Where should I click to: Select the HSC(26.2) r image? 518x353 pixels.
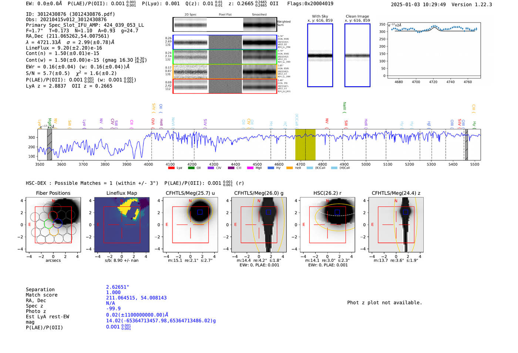pos(327,224)
